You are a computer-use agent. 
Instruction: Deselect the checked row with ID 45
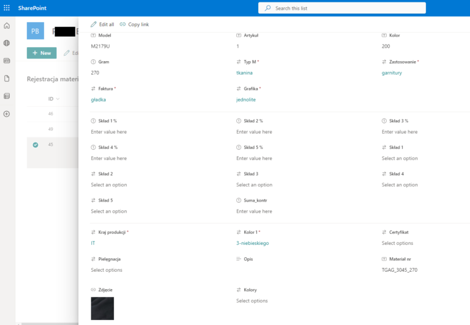(35, 145)
